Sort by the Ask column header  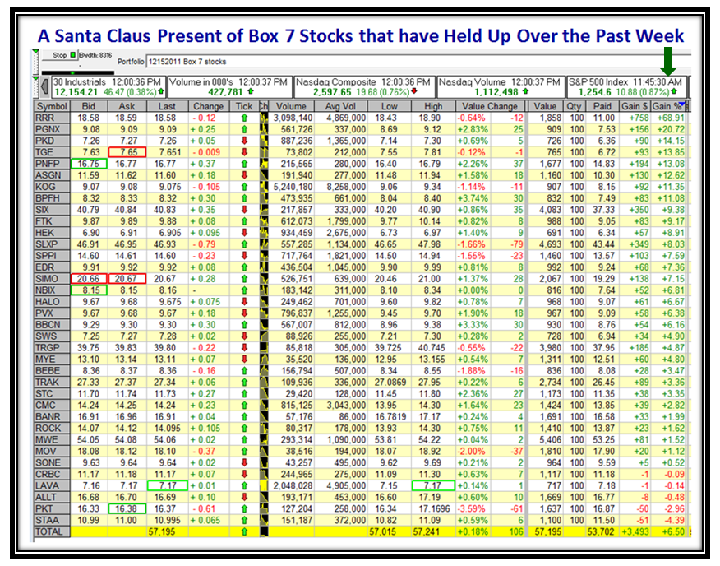tap(127, 106)
